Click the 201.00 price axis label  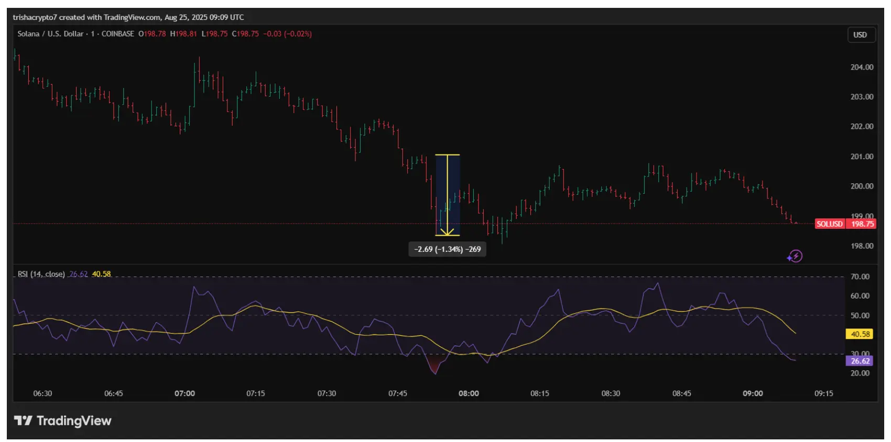[x=862, y=156]
